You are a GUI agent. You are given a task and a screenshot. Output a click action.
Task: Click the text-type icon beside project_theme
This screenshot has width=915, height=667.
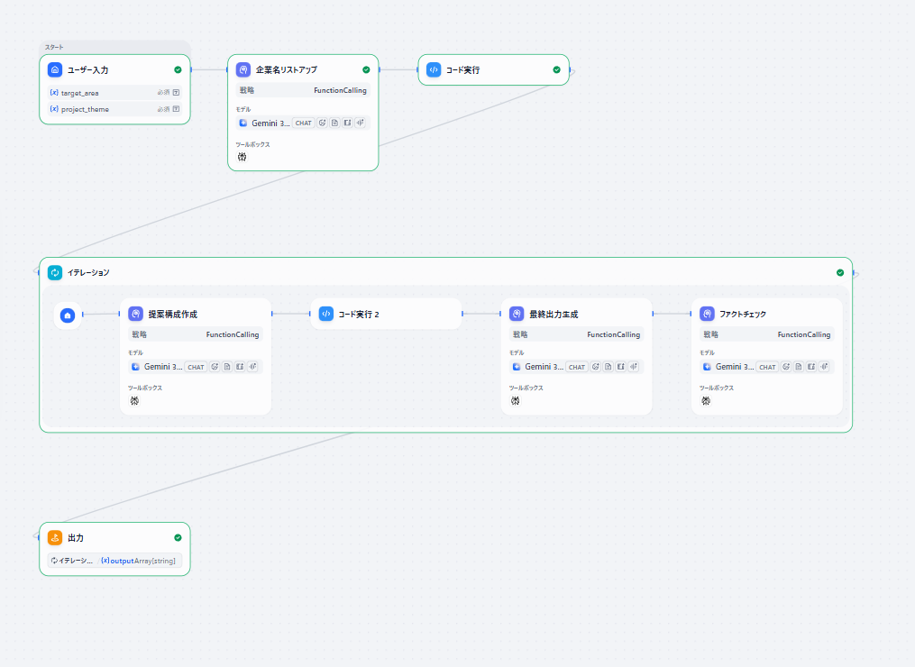176,108
